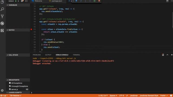173x97 pixels.
Task: Open the Manage gear icon
Action: point(2,91)
